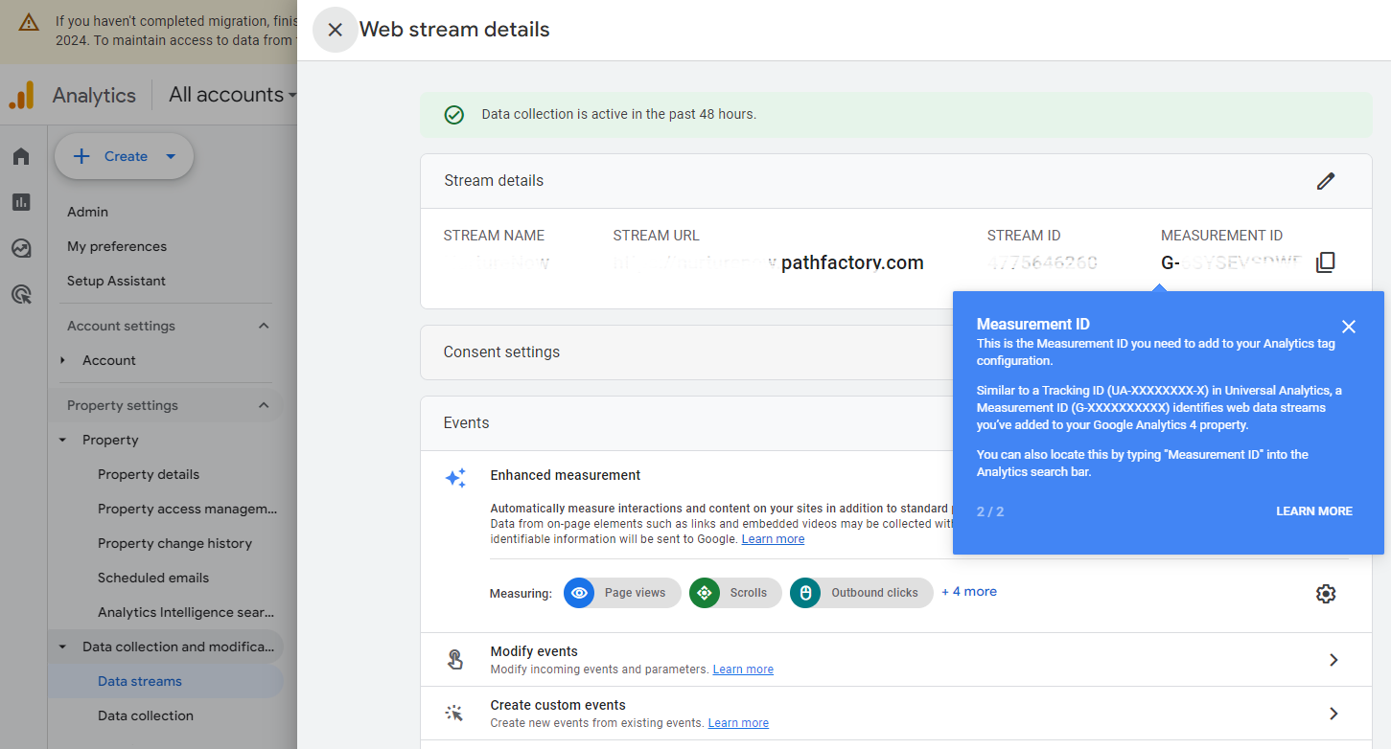Open Enhanced measurement settings gear
Viewport: 1391px width, 749px height.
[x=1326, y=594]
